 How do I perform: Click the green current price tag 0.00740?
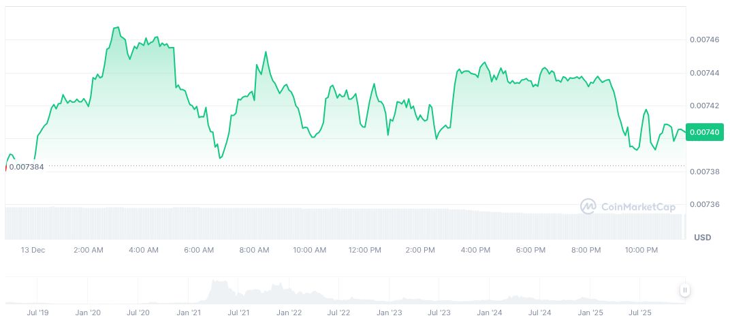coord(704,132)
